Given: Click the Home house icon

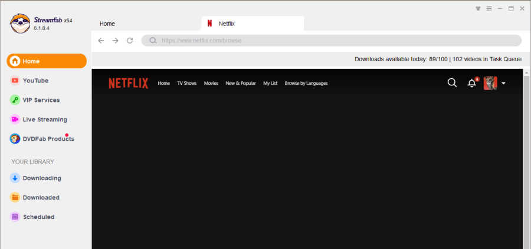Looking at the screenshot, I should click(15, 61).
